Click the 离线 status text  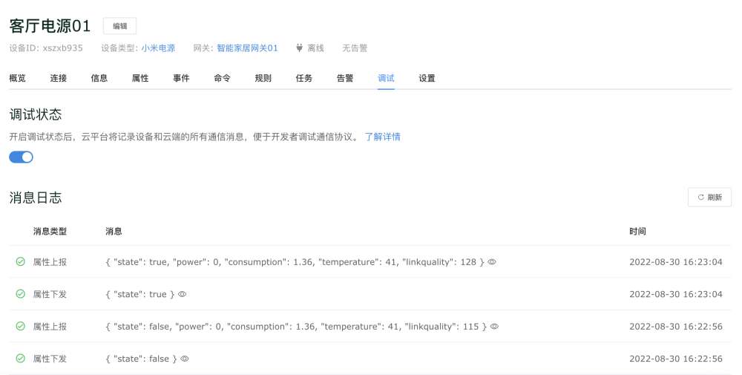tap(315, 48)
